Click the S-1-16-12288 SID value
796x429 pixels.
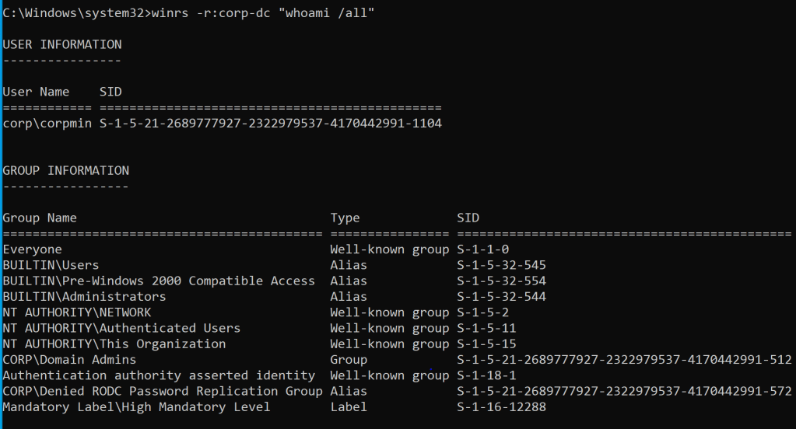[501, 406]
